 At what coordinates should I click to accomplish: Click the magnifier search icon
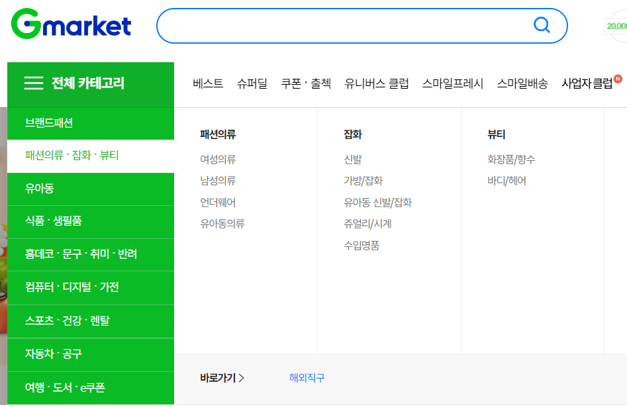point(542,24)
